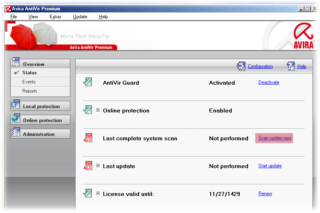This screenshot has height=213, width=320.
Task: Click the Local protection computer icon
Action: tap(16, 105)
